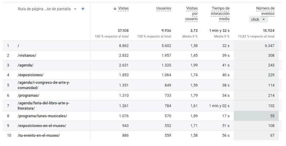
Task: Select the /tu-evento-en-el-museo/ row
Action: 38,135
